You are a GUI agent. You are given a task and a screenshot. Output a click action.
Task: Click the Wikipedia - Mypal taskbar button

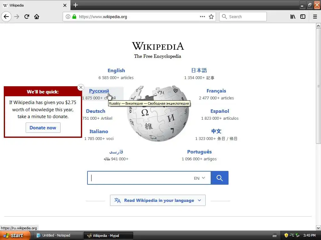tap(108, 236)
